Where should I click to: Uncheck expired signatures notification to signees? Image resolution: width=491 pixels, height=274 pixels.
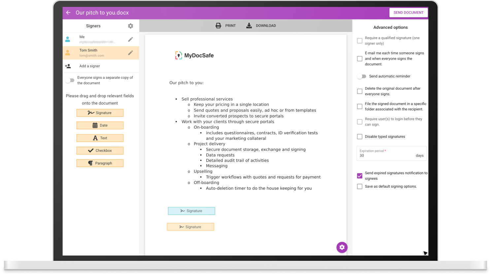[359, 176]
